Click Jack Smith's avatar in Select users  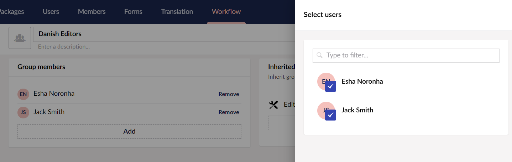pyautogui.click(x=326, y=110)
